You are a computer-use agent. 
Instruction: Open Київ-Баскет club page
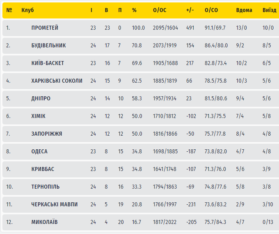[x=48, y=63]
